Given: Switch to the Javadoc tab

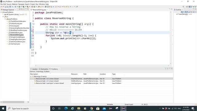Looking at the screenshot, I should pyautogui.click(x=34, y=69).
